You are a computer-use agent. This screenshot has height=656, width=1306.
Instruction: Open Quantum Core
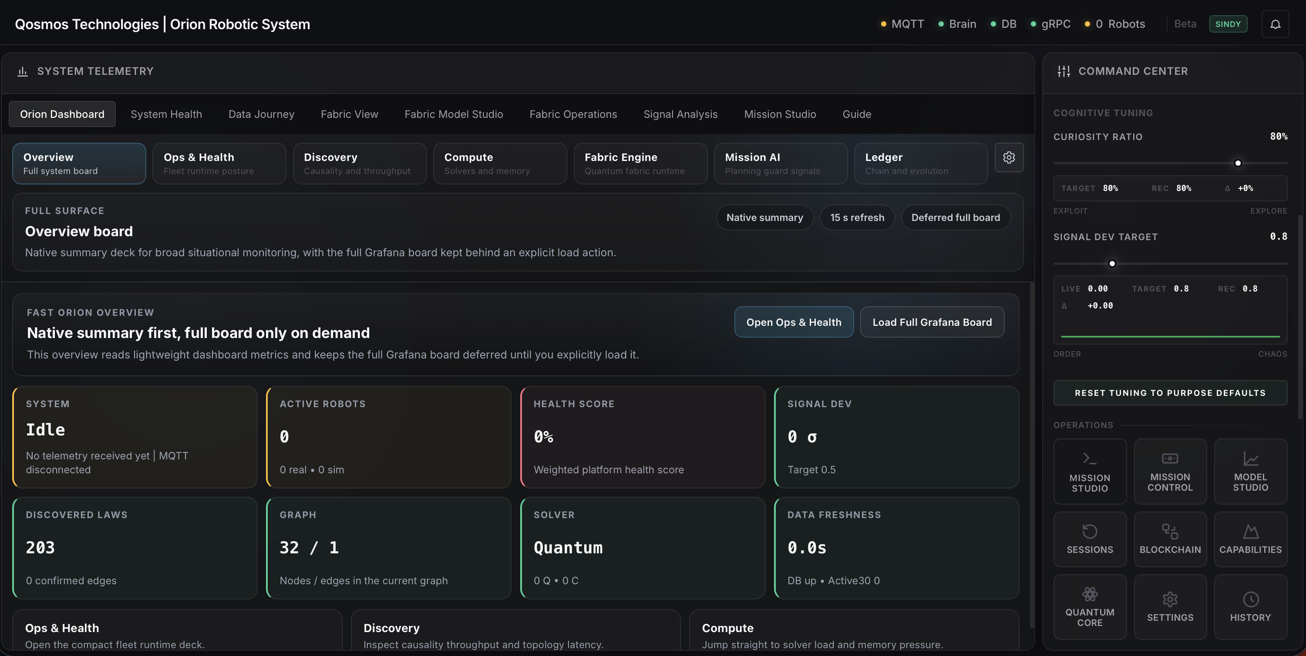1090,606
